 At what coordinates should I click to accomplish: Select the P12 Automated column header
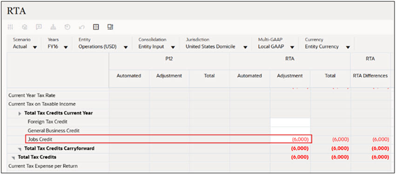[129, 76]
